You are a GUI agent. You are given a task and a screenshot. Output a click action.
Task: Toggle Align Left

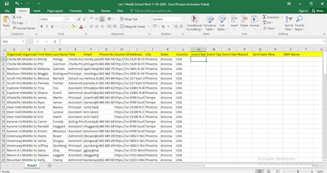coord(91,26)
